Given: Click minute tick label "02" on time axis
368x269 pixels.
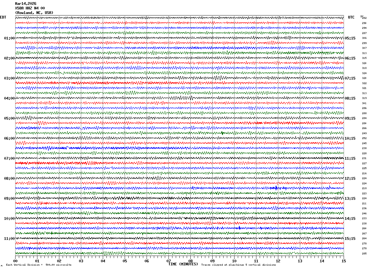Looking at the screenshot, I should pos(59,261).
